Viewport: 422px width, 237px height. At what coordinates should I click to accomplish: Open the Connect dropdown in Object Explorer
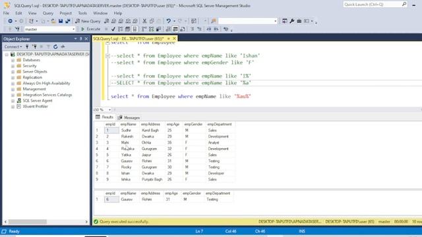tap(13, 47)
